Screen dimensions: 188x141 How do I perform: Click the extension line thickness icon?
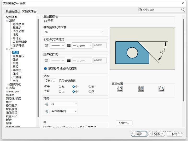tap(69, 60)
